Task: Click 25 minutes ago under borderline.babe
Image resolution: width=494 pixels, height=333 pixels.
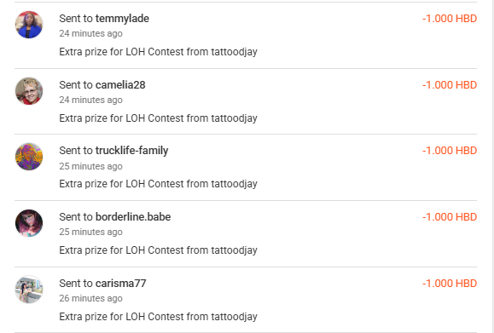Action: point(90,232)
